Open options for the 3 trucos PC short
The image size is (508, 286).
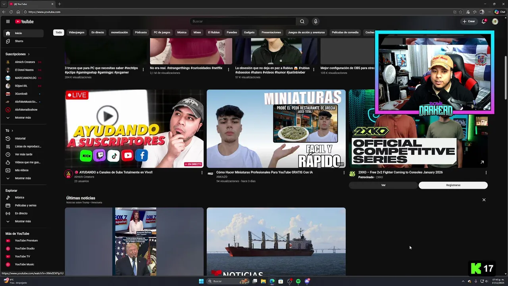[x=143, y=70]
